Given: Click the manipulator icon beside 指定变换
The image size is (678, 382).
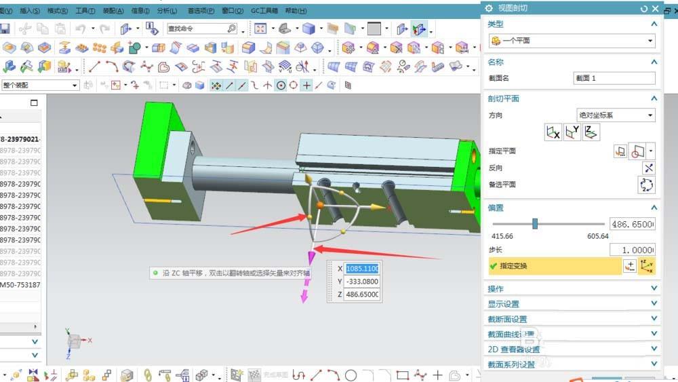Looking at the screenshot, I should (x=647, y=266).
